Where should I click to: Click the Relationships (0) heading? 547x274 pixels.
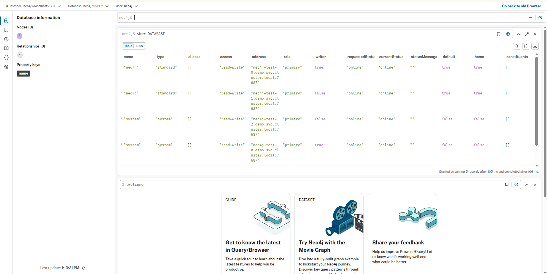[x=31, y=46]
